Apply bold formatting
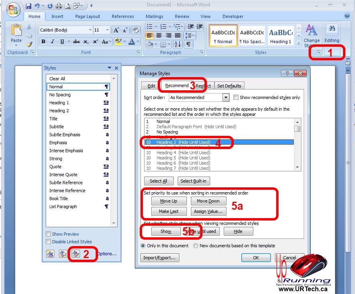The width and height of the screenshot is (355, 294). point(43,42)
